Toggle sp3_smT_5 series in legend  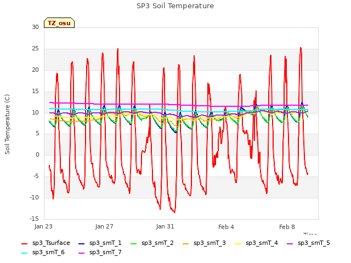click(x=308, y=243)
